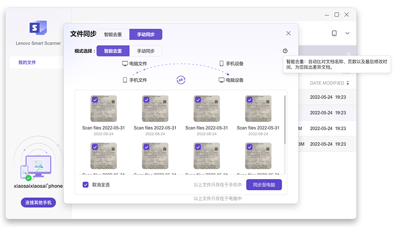Click the 手机文件 phone icon
This screenshot has width=399, height=227.
click(125, 80)
